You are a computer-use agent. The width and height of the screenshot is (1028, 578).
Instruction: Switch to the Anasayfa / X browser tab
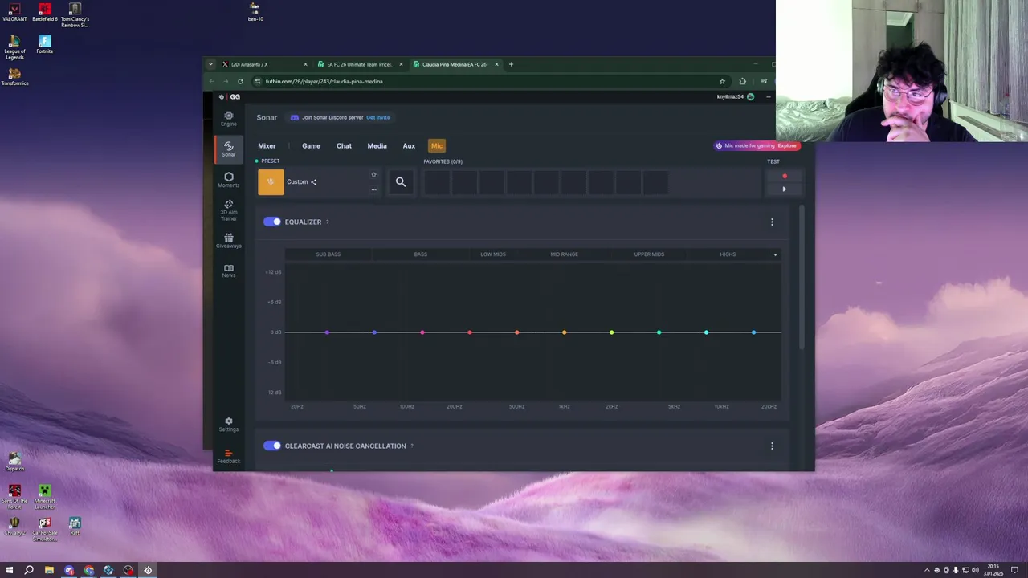click(x=265, y=64)
